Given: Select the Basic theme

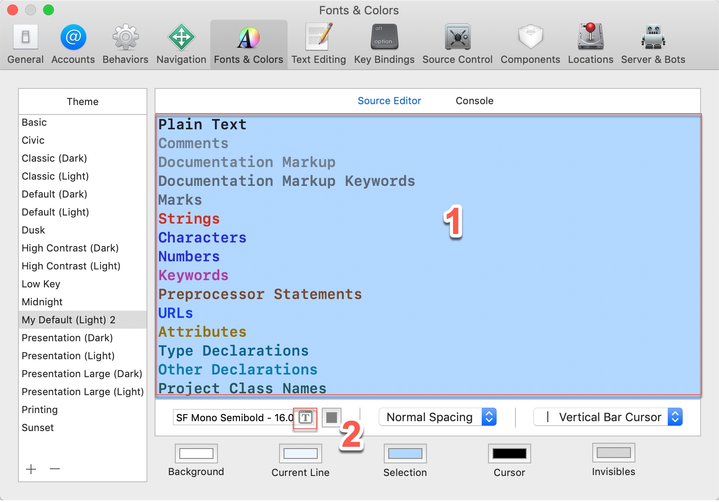Looking at the screenshot, I should [83, 122].
